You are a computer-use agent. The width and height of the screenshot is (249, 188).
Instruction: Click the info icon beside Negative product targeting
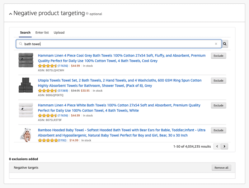[x=87, y=13]
